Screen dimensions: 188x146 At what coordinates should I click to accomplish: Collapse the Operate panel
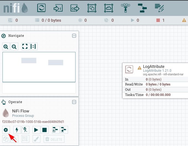tap(74, 102)
